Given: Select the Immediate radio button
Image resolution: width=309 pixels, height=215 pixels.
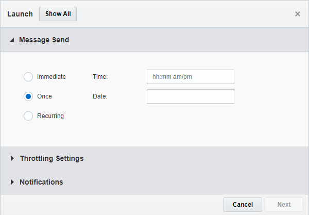Looking at the screenshot, I should [28, 77].
